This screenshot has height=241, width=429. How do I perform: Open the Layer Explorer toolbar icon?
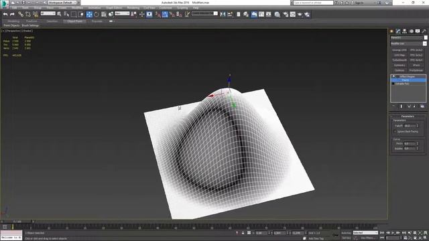246,14
